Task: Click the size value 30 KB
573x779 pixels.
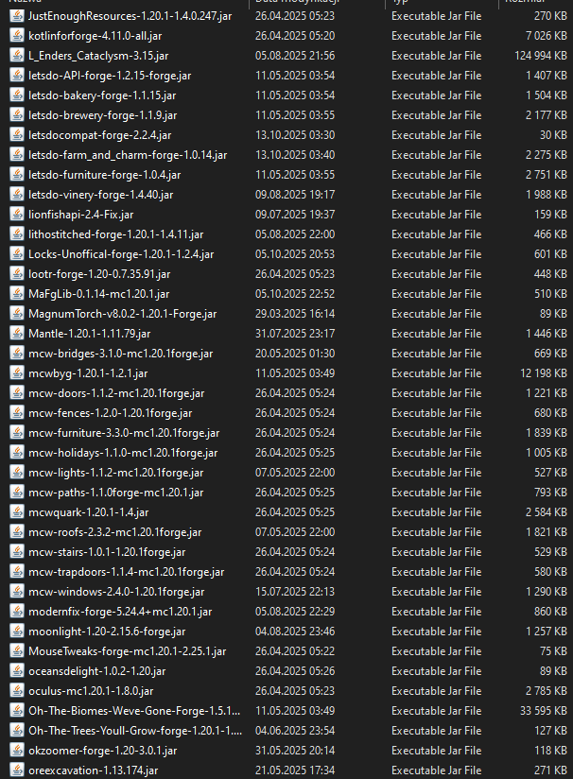Action: pyautogui.click(x=554, y=135)
